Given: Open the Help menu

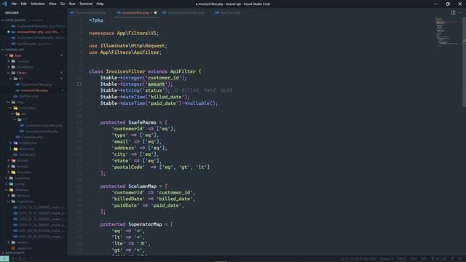Looking at the screenshot, I should [100, 4].
